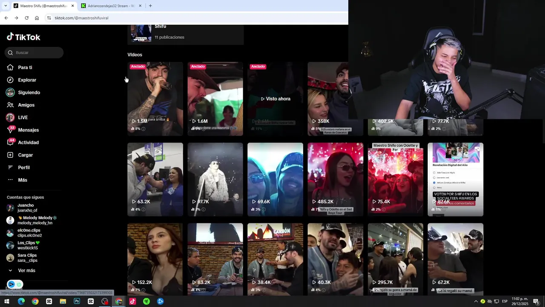Go forward in browser history
Screen dimensions: 545x307
tap(16, 18)
